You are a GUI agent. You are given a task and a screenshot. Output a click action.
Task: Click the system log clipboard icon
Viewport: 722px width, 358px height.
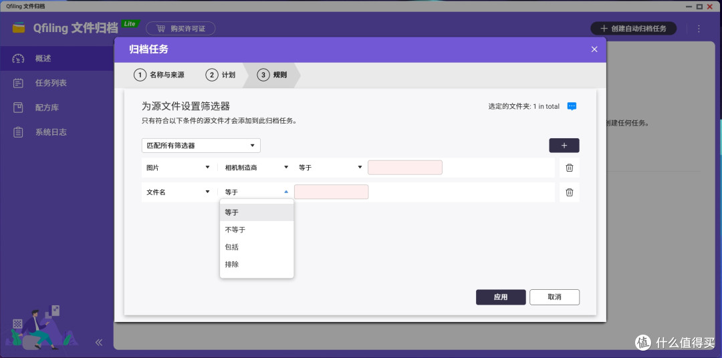point(18,132)
